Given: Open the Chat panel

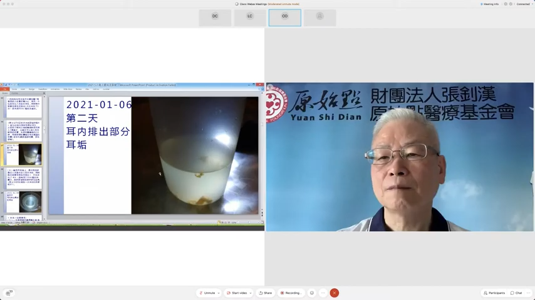Looking at the screenshot, I should 516,292.
